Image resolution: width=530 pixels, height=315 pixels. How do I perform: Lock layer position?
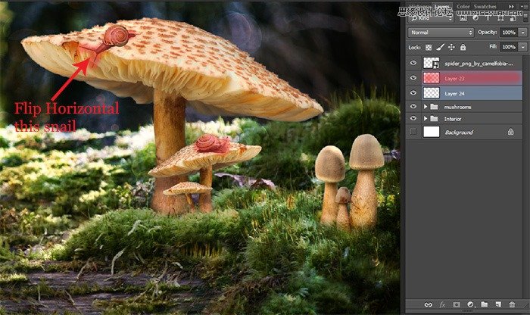coord(451,47)
